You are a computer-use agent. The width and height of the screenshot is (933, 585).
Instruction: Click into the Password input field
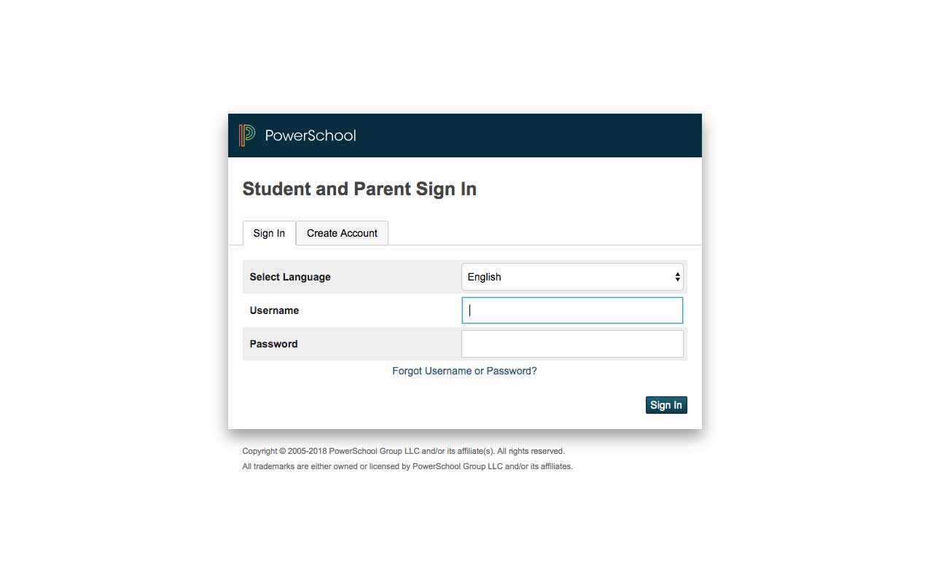click(x=572, y=344)
